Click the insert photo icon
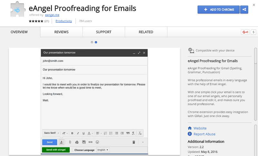258x156 pixels. (x=84, y=142)
